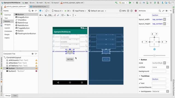Search the Palette with the magnifier icon
Image resolution: width=175 pixels, height=98 pixels.
30,11
